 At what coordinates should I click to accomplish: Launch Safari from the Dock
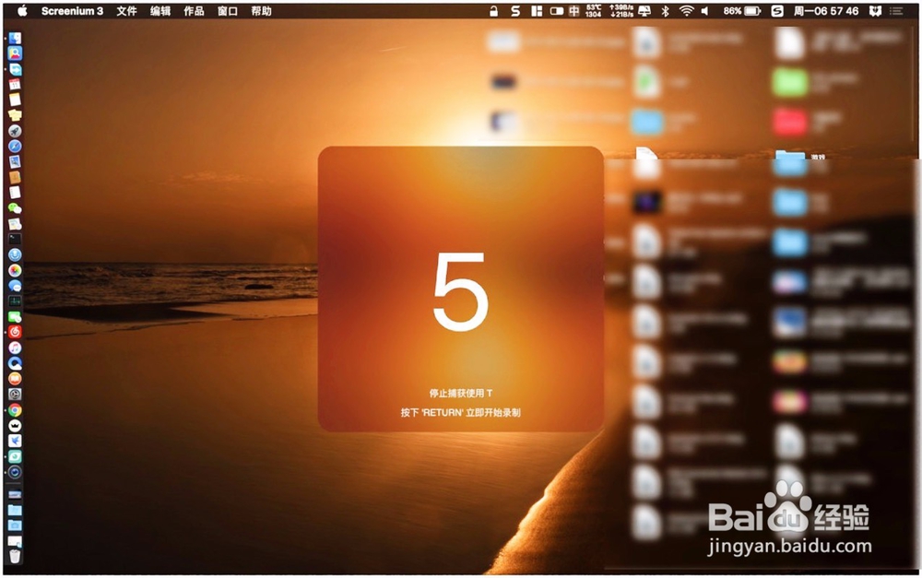coord(15,146)
